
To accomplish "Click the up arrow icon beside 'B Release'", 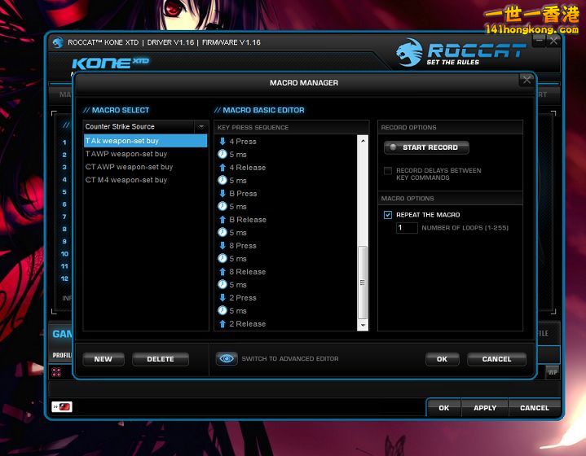I will [223, 220].
